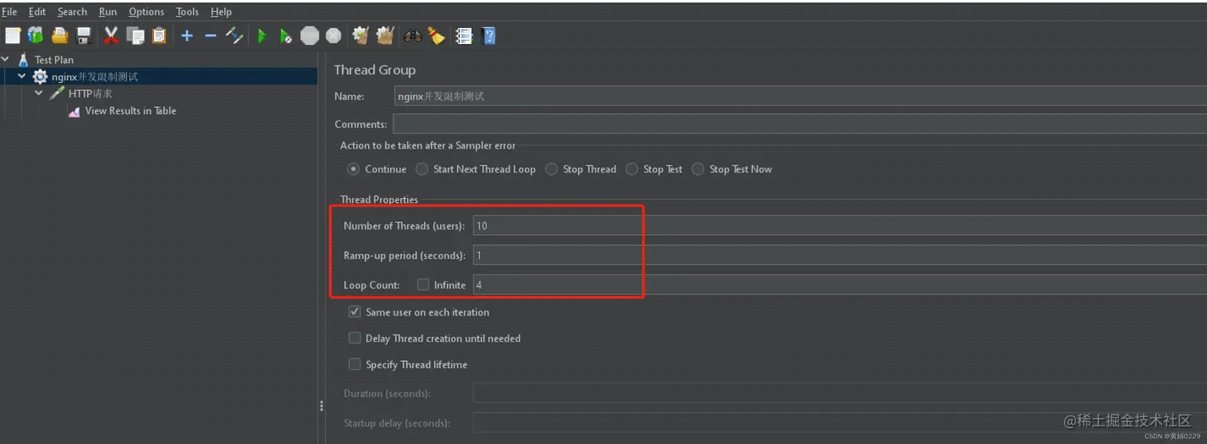Click the Duration (seconds) field

[x=840, y=393]
